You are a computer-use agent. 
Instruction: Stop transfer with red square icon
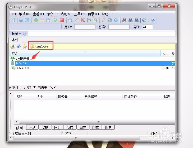click(62, 20)
